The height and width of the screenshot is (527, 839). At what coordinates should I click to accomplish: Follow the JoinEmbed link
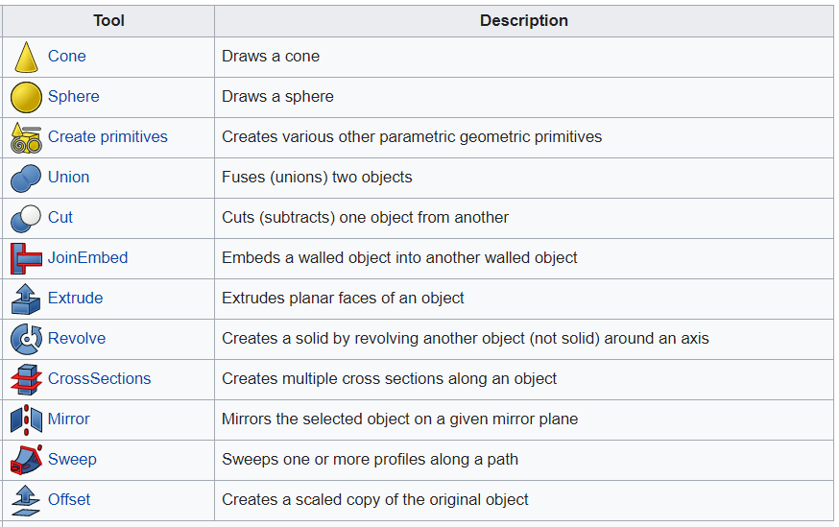pyautogui.click(x=87, y=258)
